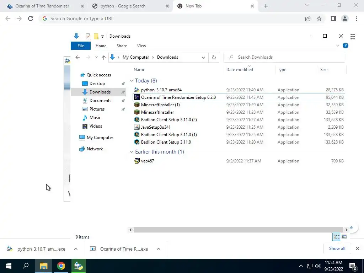364x273 pixels.
Task: Toggle Chrome side panel icon
Action: [x=333, y=18]
